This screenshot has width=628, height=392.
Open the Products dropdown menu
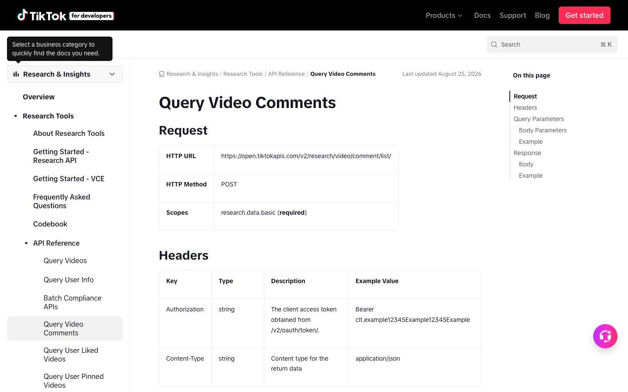click(x=444, y=15)
